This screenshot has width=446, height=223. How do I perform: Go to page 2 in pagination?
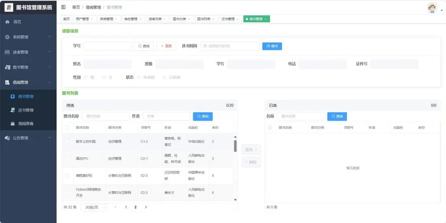click(135, 207)
